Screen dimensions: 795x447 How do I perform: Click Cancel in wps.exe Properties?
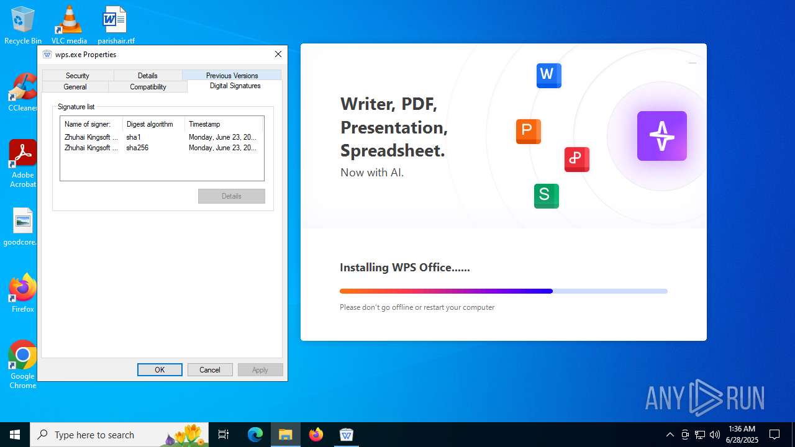click(210, 370)
